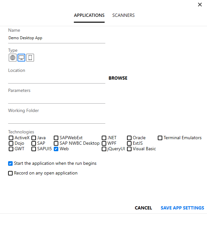Tick the Terminal Emulators checkbox
The image size is (207, 225).
pos(160,138)
